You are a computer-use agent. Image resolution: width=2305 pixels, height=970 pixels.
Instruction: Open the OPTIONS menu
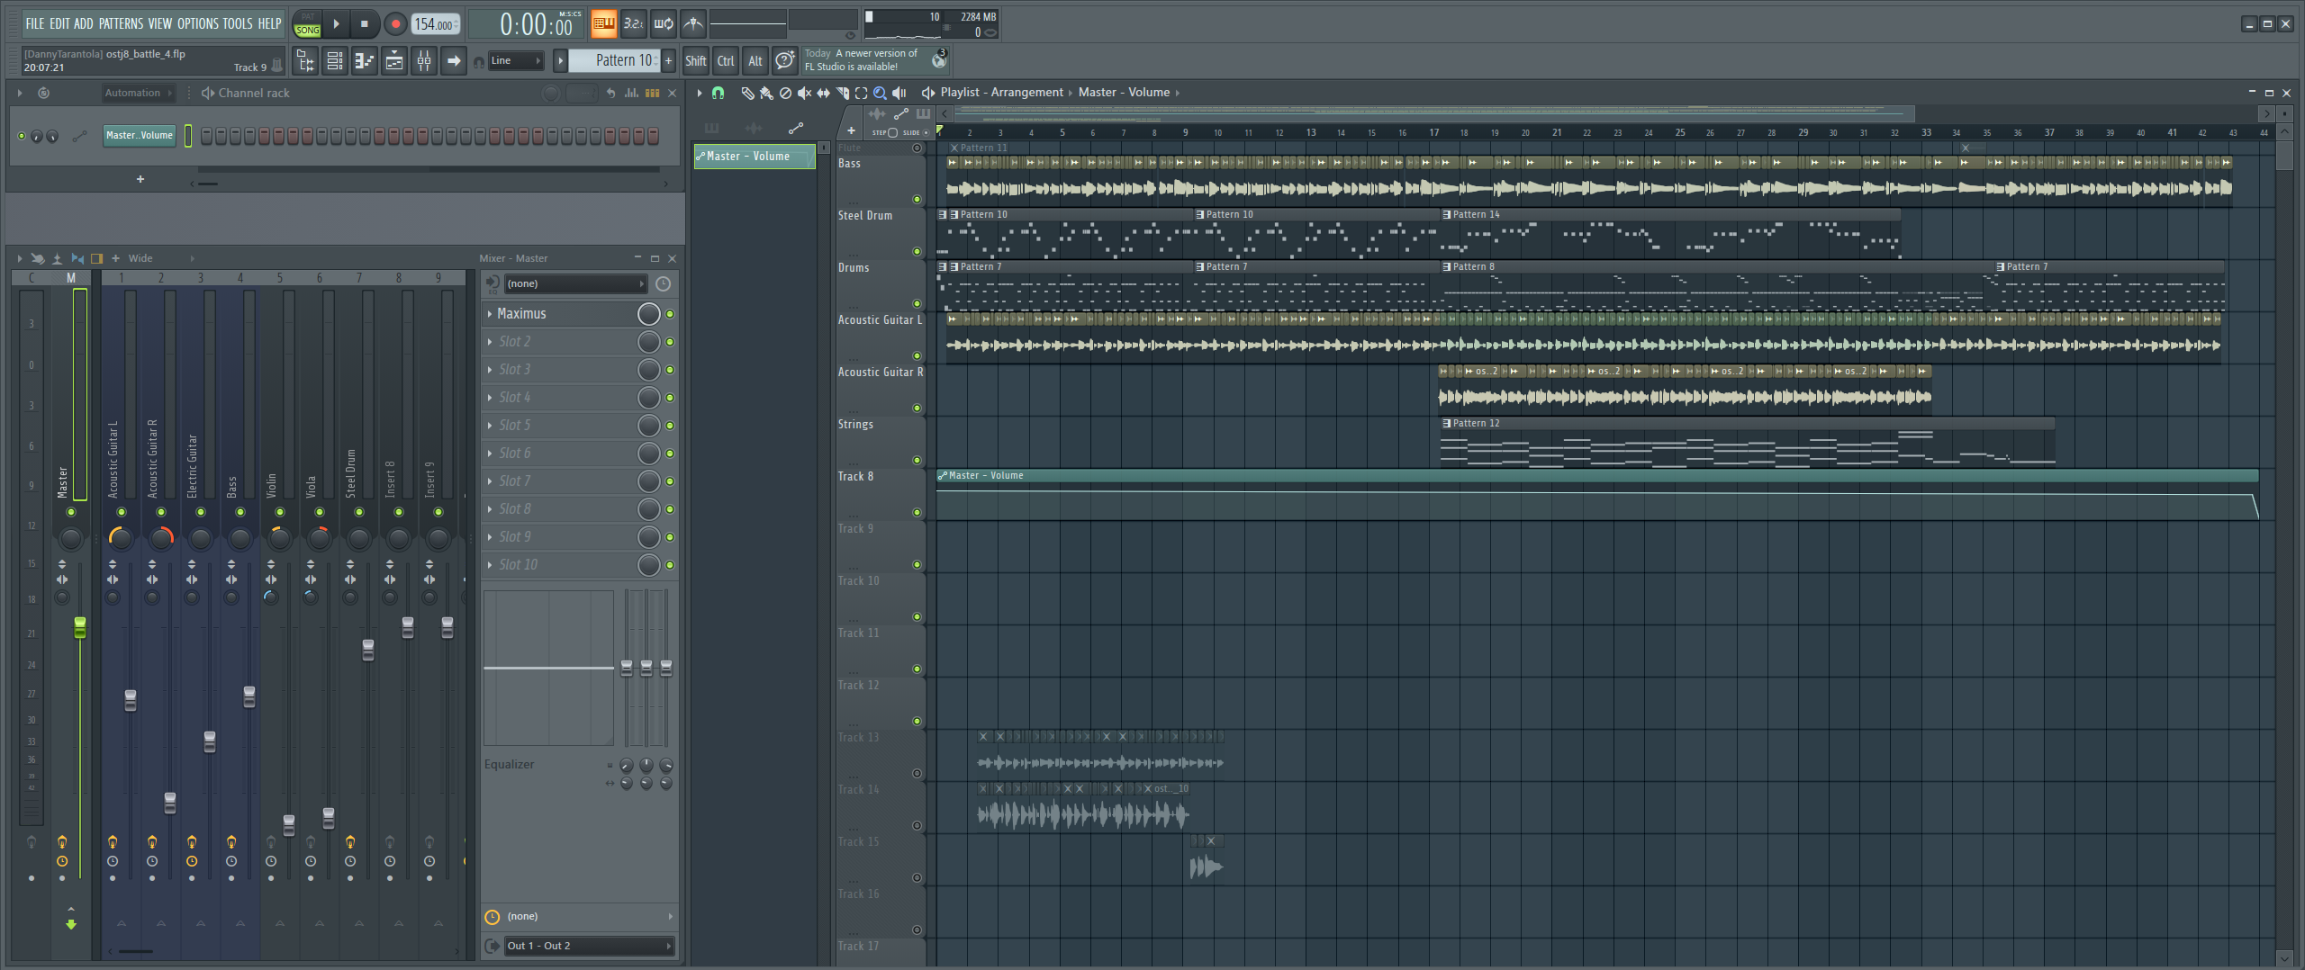[x=197, y=23]
